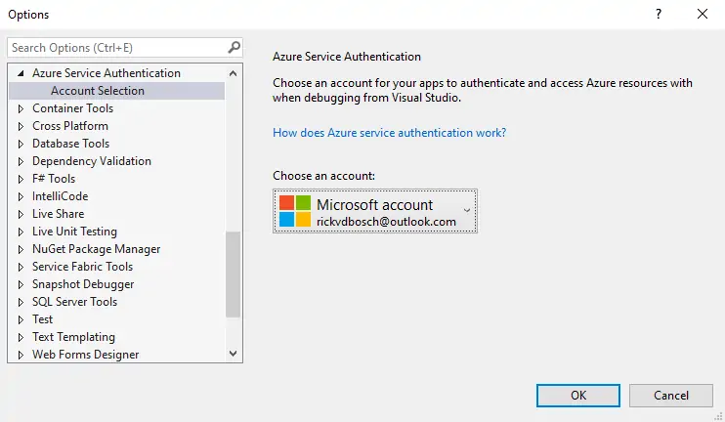Expand the Dependency Validation node

tap(21, 161)
